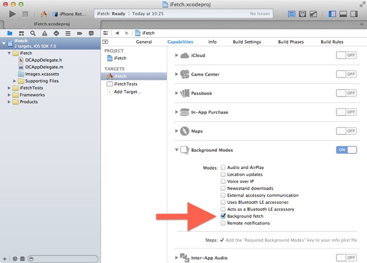367x263 pixels.
Task: Open the Build Settings tab
Action: pyautogui.click(x=247, y=42)
